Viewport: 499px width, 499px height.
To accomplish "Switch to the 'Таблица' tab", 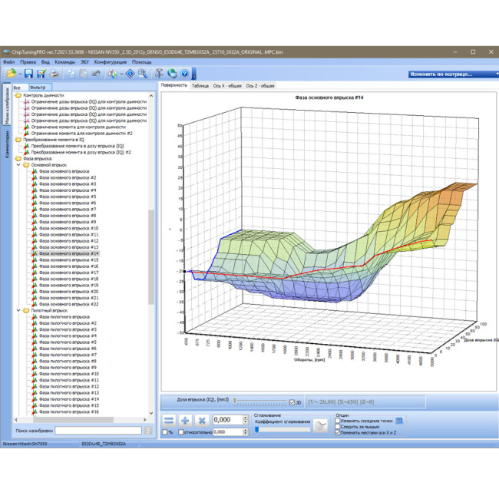I will (200, 86).
